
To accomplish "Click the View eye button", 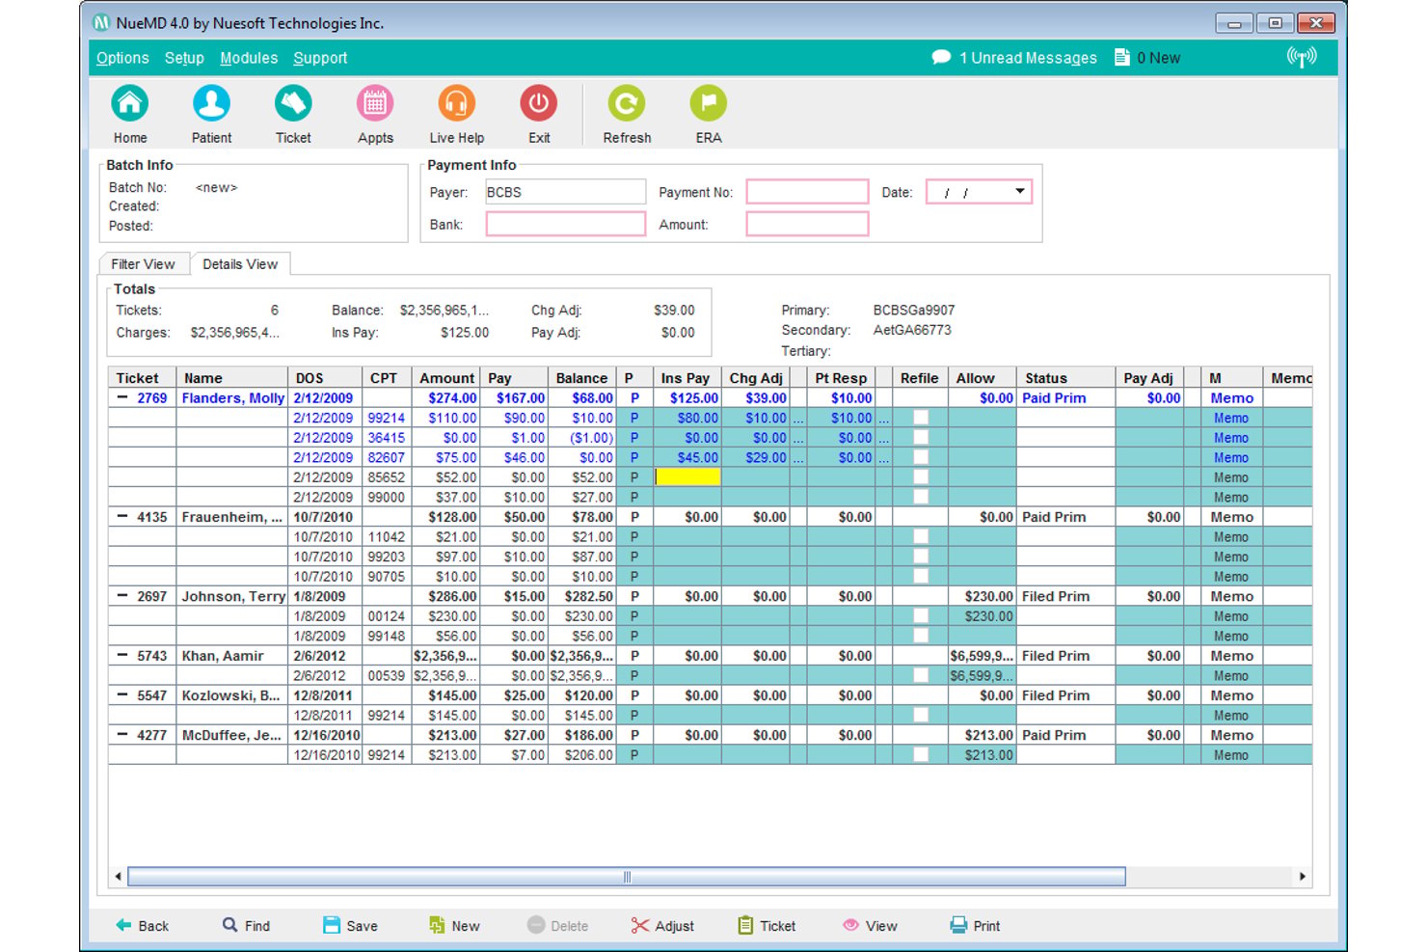I will pyautogui.click(x=870, y=925).
